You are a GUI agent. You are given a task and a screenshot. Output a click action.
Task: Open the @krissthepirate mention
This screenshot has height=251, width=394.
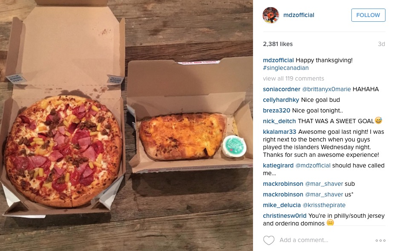coord(324,205)
